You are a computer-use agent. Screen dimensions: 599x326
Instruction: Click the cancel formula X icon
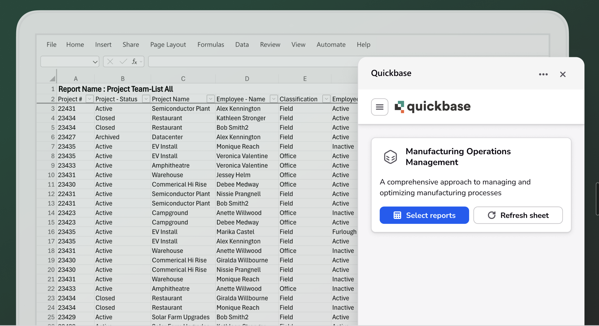[110, 61]
